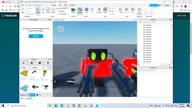Start the game with Play
This screenshot has width=192, height=108.
tap(121, 10)
